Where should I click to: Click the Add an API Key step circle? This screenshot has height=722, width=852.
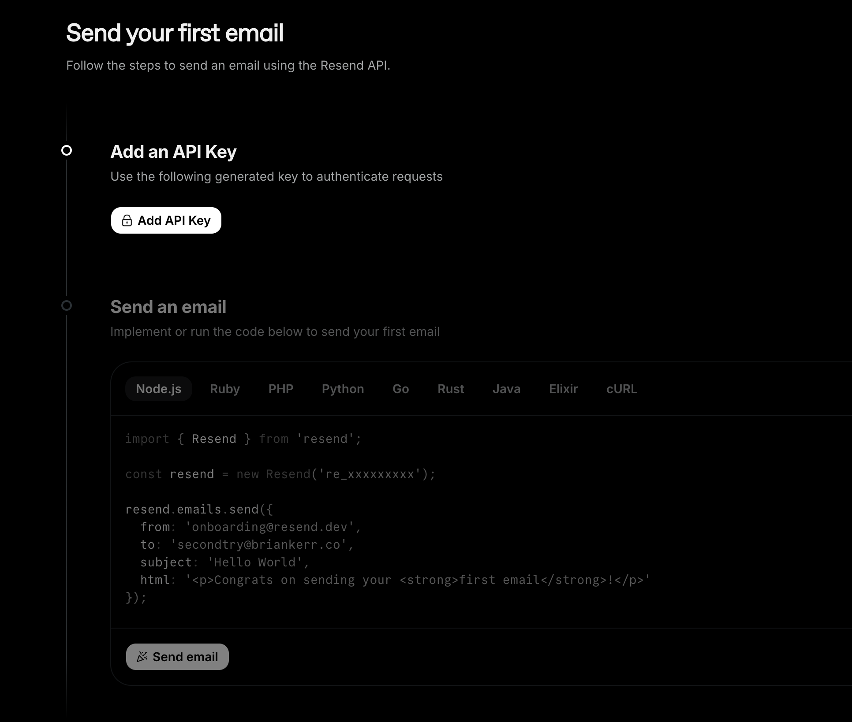click(67, 151)
